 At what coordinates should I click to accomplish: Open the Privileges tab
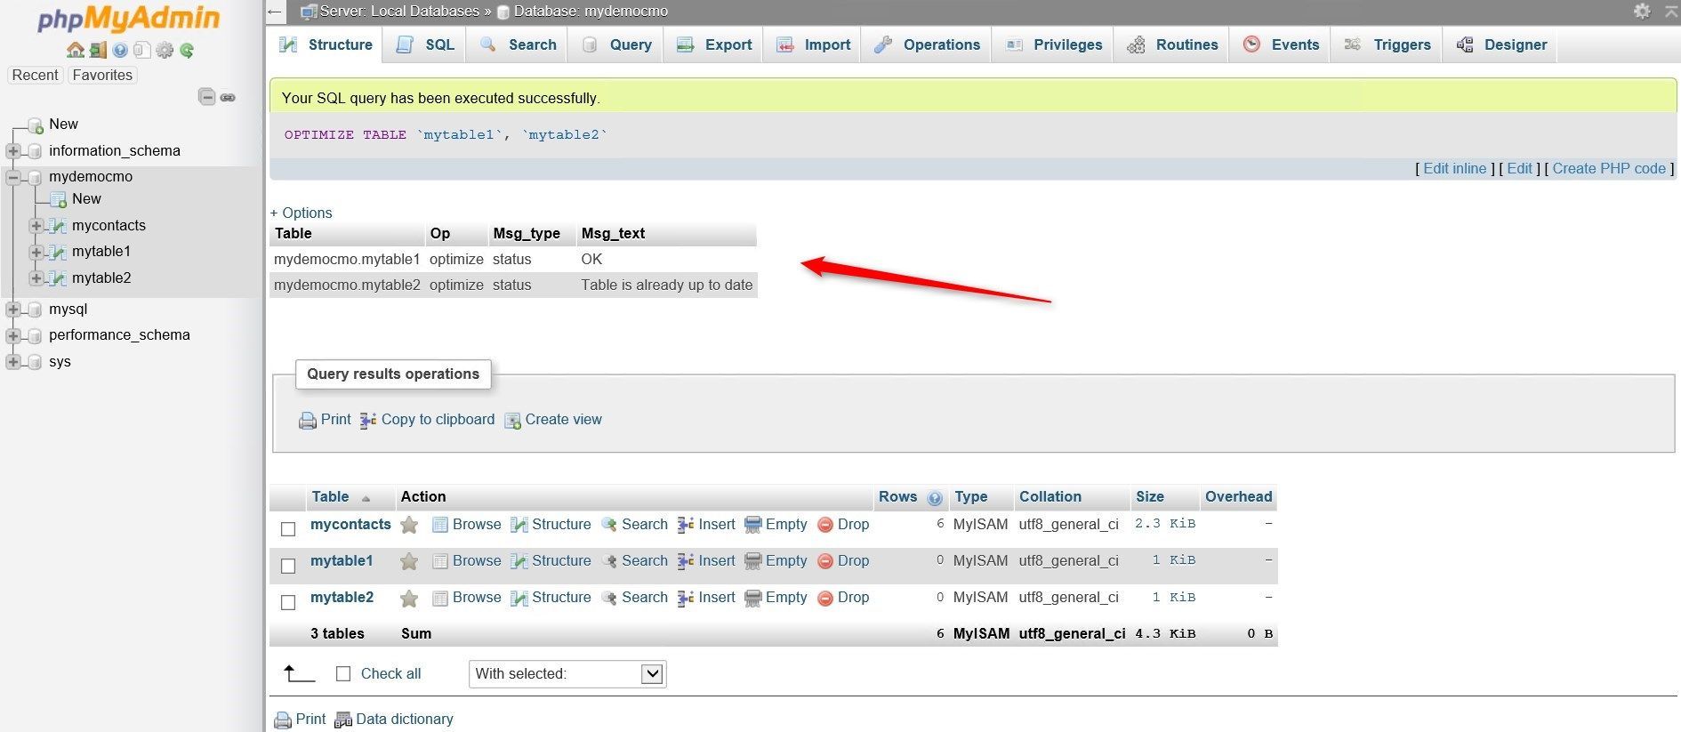point(1054,44)
